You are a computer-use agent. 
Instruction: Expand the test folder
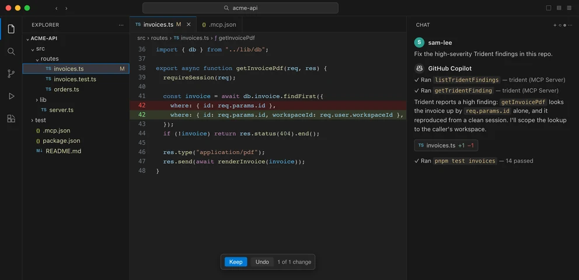(32, 120)
